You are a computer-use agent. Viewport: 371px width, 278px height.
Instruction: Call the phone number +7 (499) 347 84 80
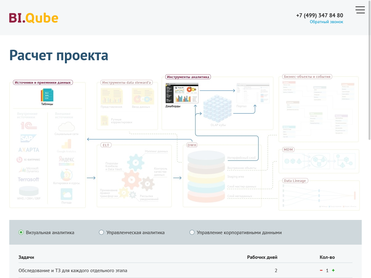click(x=319, y=15)
